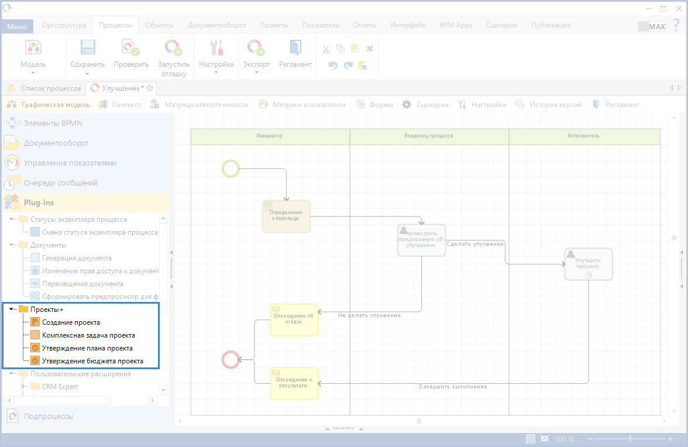Click the scissors cut icon
688x447 pixels.
pyautogui.click(x=326, y=49)
